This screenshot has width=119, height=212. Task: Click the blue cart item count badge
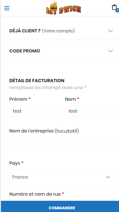117,10
